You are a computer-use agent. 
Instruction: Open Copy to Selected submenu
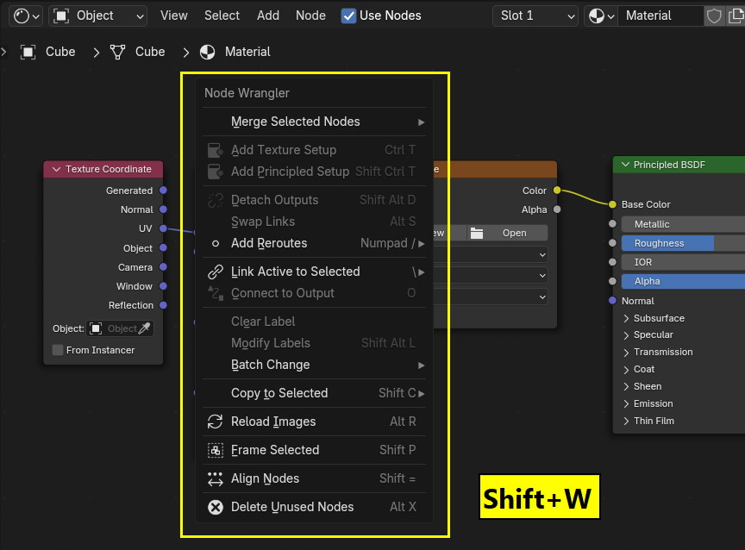314,393
